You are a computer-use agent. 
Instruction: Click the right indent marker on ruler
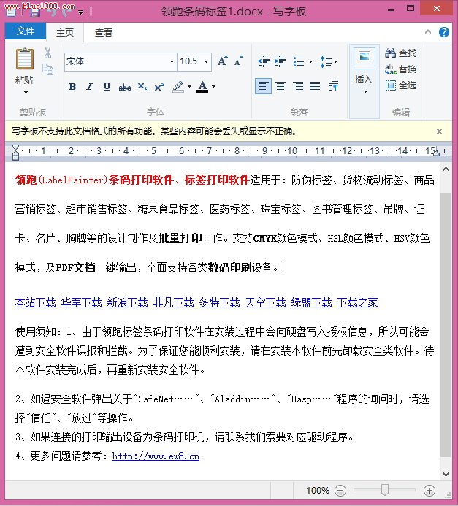coord(436,152)
